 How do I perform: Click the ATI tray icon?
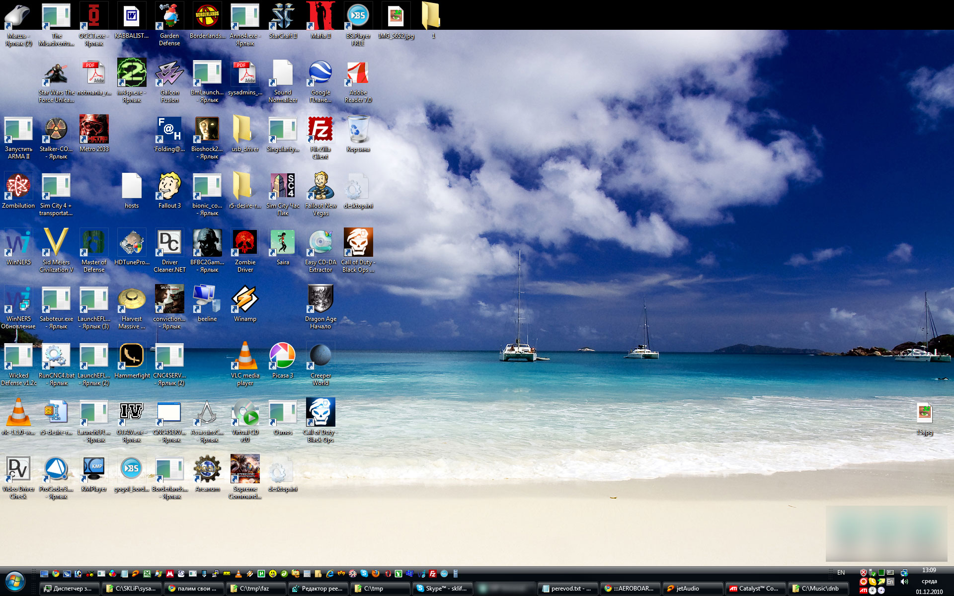tap(864, 591)
